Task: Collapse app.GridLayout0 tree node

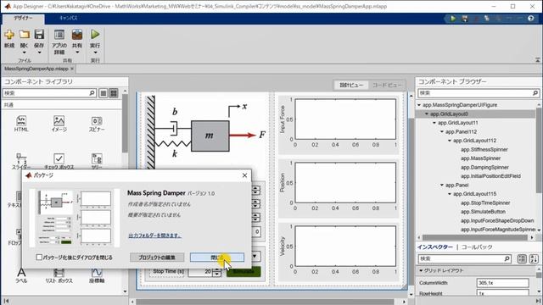Action: click(427, 114)
